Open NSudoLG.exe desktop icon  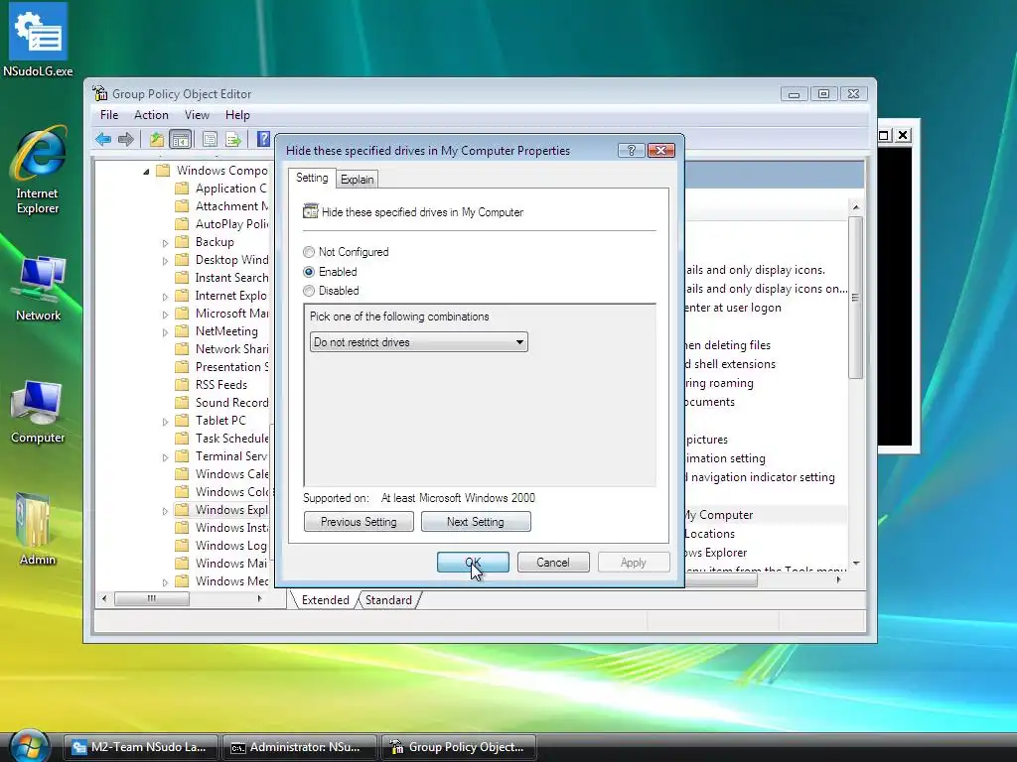tap(38, 40)
